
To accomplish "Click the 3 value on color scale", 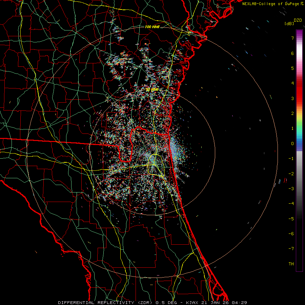I will coord(292,98).
